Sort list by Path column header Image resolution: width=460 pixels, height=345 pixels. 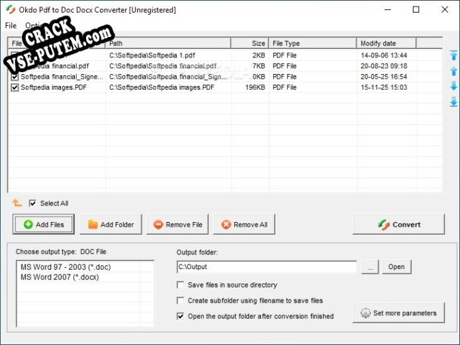point(168,44)
